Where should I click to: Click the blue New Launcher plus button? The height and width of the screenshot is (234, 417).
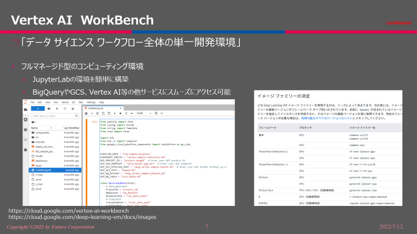pyautogui.click(x=38, y=109)
